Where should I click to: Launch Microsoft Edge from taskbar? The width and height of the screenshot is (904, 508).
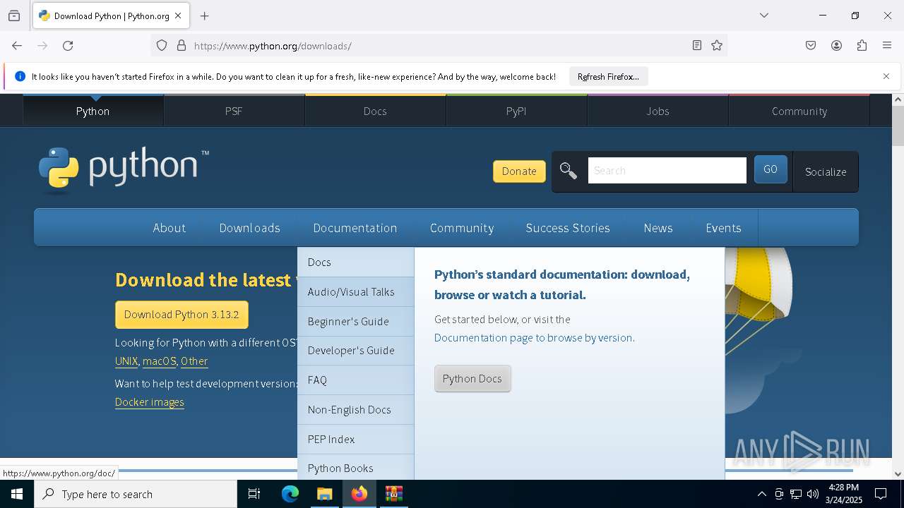click(290, 494)
